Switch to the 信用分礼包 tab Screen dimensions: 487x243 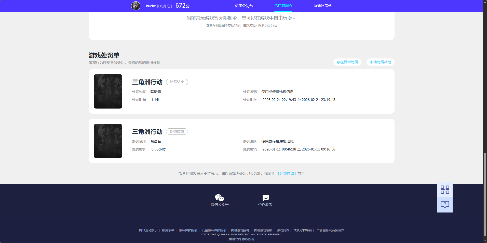click(x=243, y=6)
